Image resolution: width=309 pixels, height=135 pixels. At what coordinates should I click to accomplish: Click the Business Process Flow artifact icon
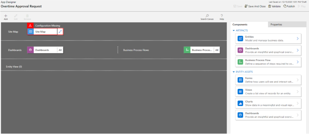240,62
